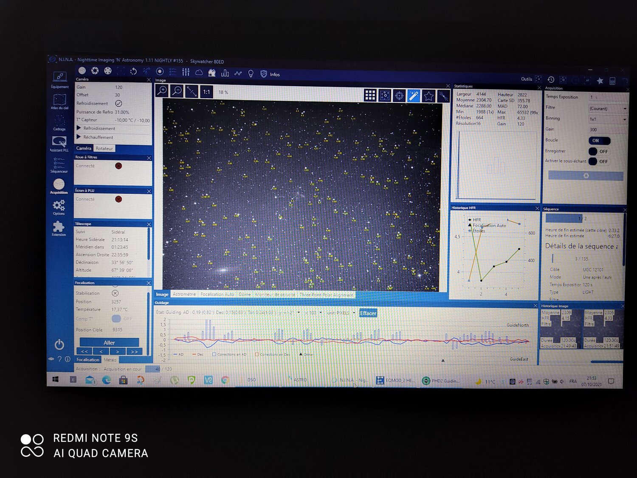Screen dimensions: 637x478
Task: Open the guiding unit PIXELS dropdown
Action: [x=341, y=313]
